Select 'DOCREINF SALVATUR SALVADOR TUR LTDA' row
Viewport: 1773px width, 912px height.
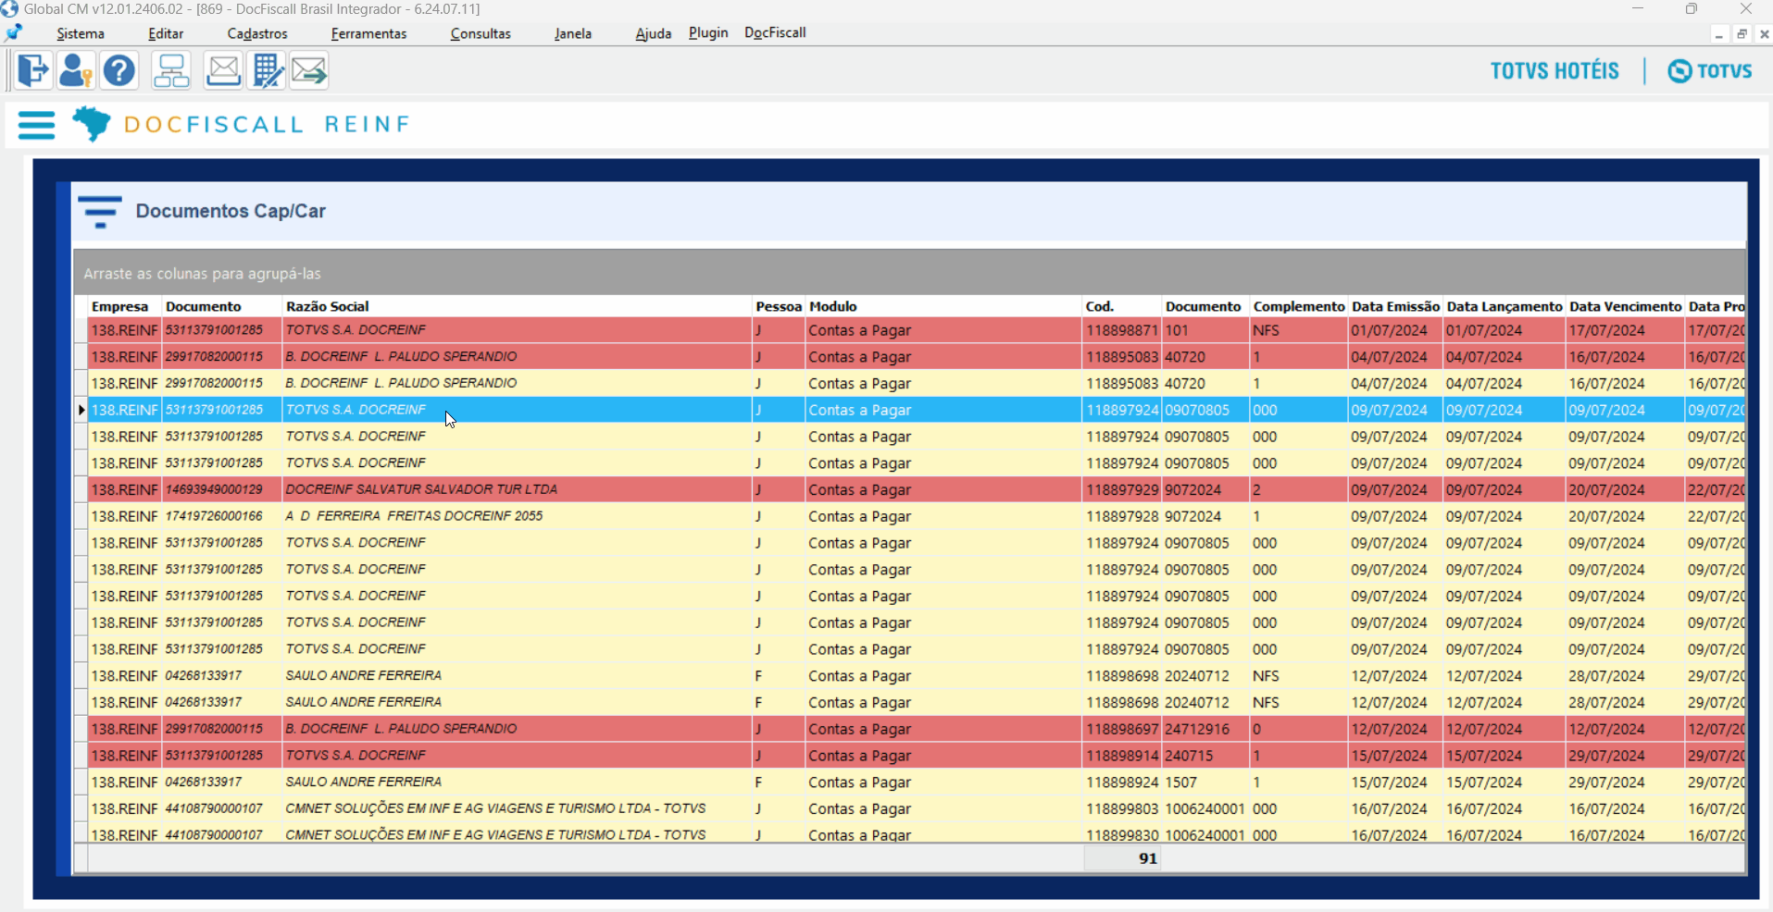(x=517, y=489)
